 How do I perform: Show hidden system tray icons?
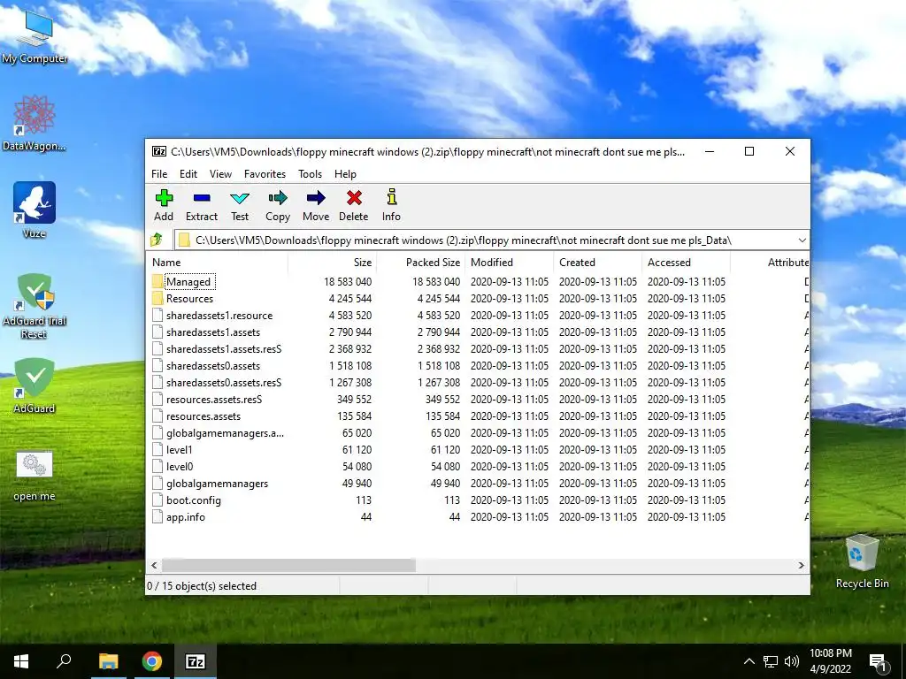(x=749, y=661)
